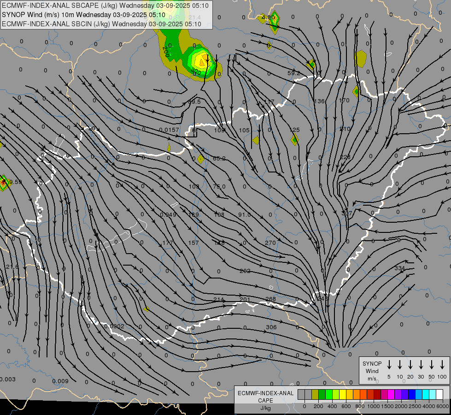The width and height of the screenshot is (451, 415).
Task: Click the wind arrow labeled 50 m/s
Action: (x=432, y=365)
